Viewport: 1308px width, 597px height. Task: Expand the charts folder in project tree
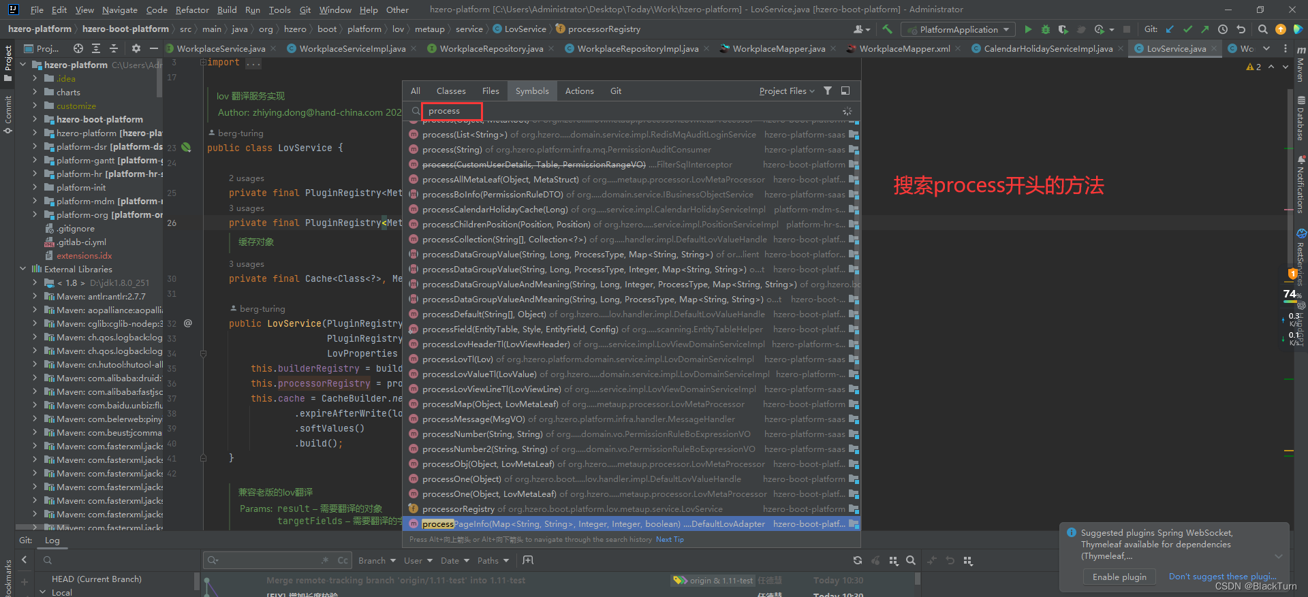pos(35,92)
